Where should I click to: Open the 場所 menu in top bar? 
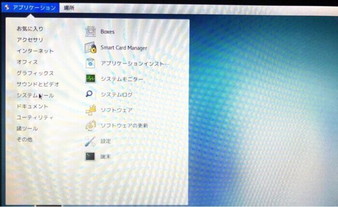tap(69, 8)
